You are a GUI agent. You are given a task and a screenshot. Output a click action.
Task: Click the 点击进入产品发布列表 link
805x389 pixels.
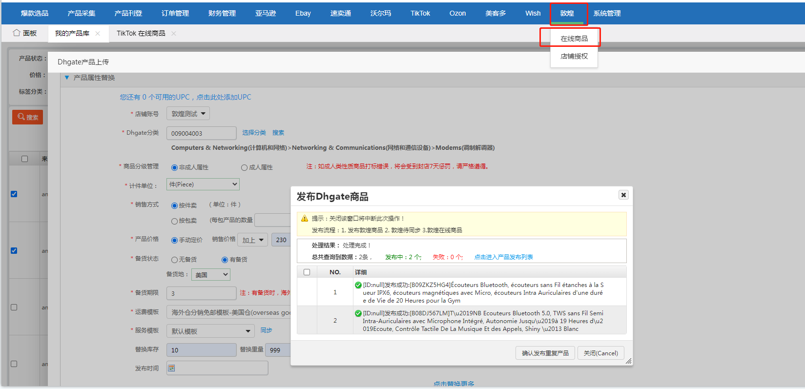(504, 257)
